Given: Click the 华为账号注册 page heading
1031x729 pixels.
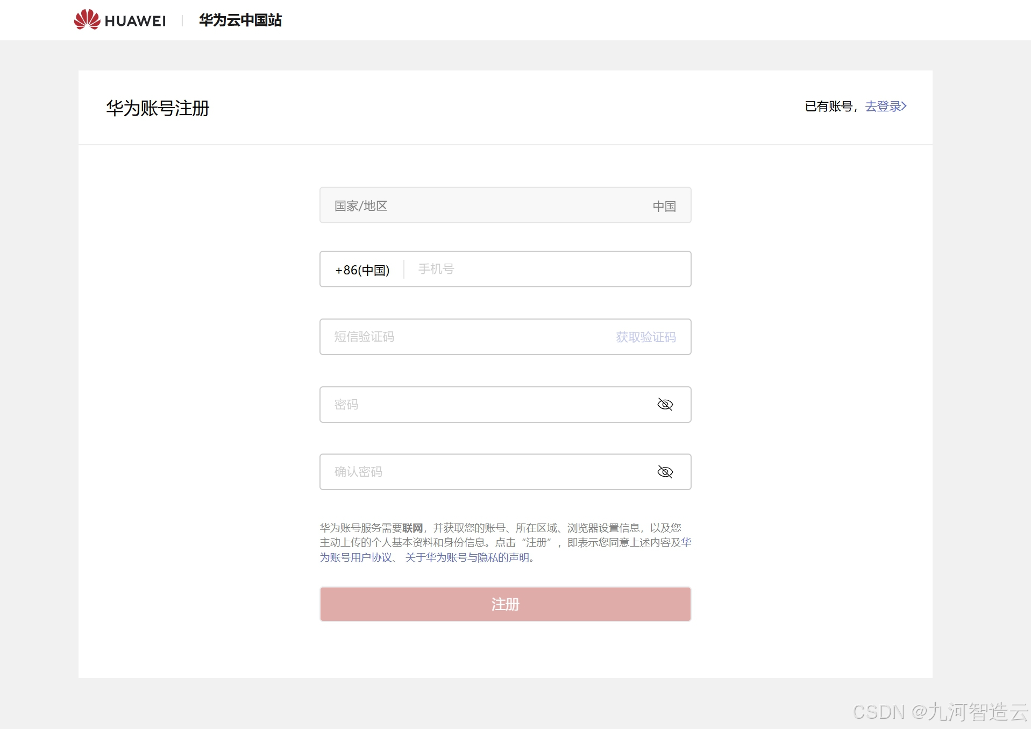Looking at the screenshot, I should pyautogui.click(x=158, y=108).
